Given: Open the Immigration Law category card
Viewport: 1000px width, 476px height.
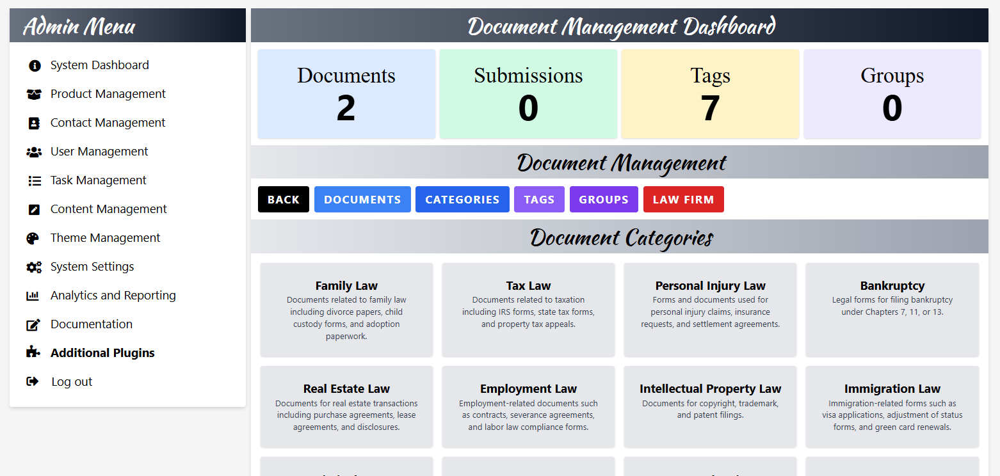Looking at the screenshot, I should (892, 407).
